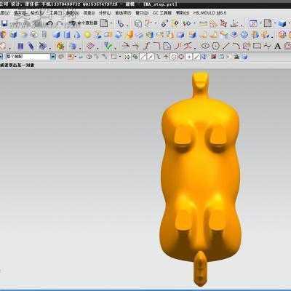Toggle Enable Snap Point dotted-square button
This screenshot has height=291, width=291.
[x=127, y=57]
